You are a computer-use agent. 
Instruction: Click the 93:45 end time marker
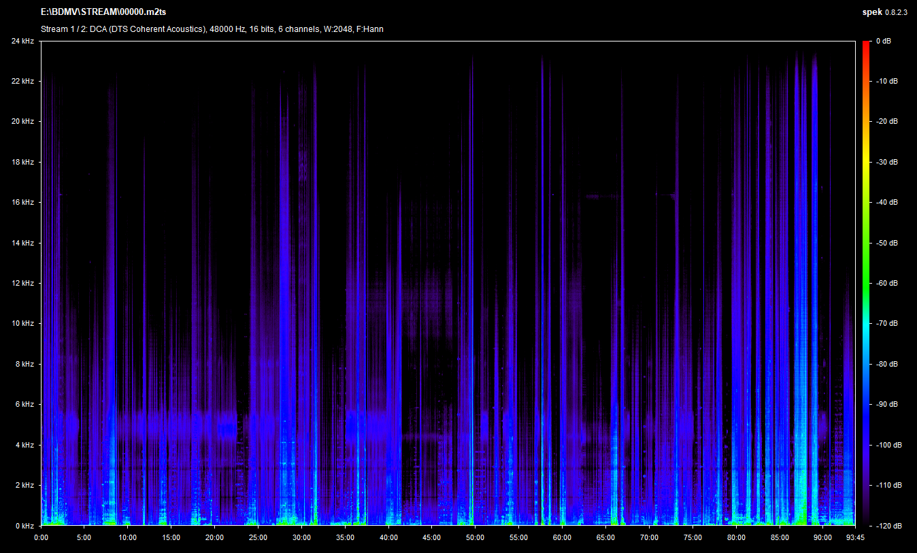click(x=854, y=537)
